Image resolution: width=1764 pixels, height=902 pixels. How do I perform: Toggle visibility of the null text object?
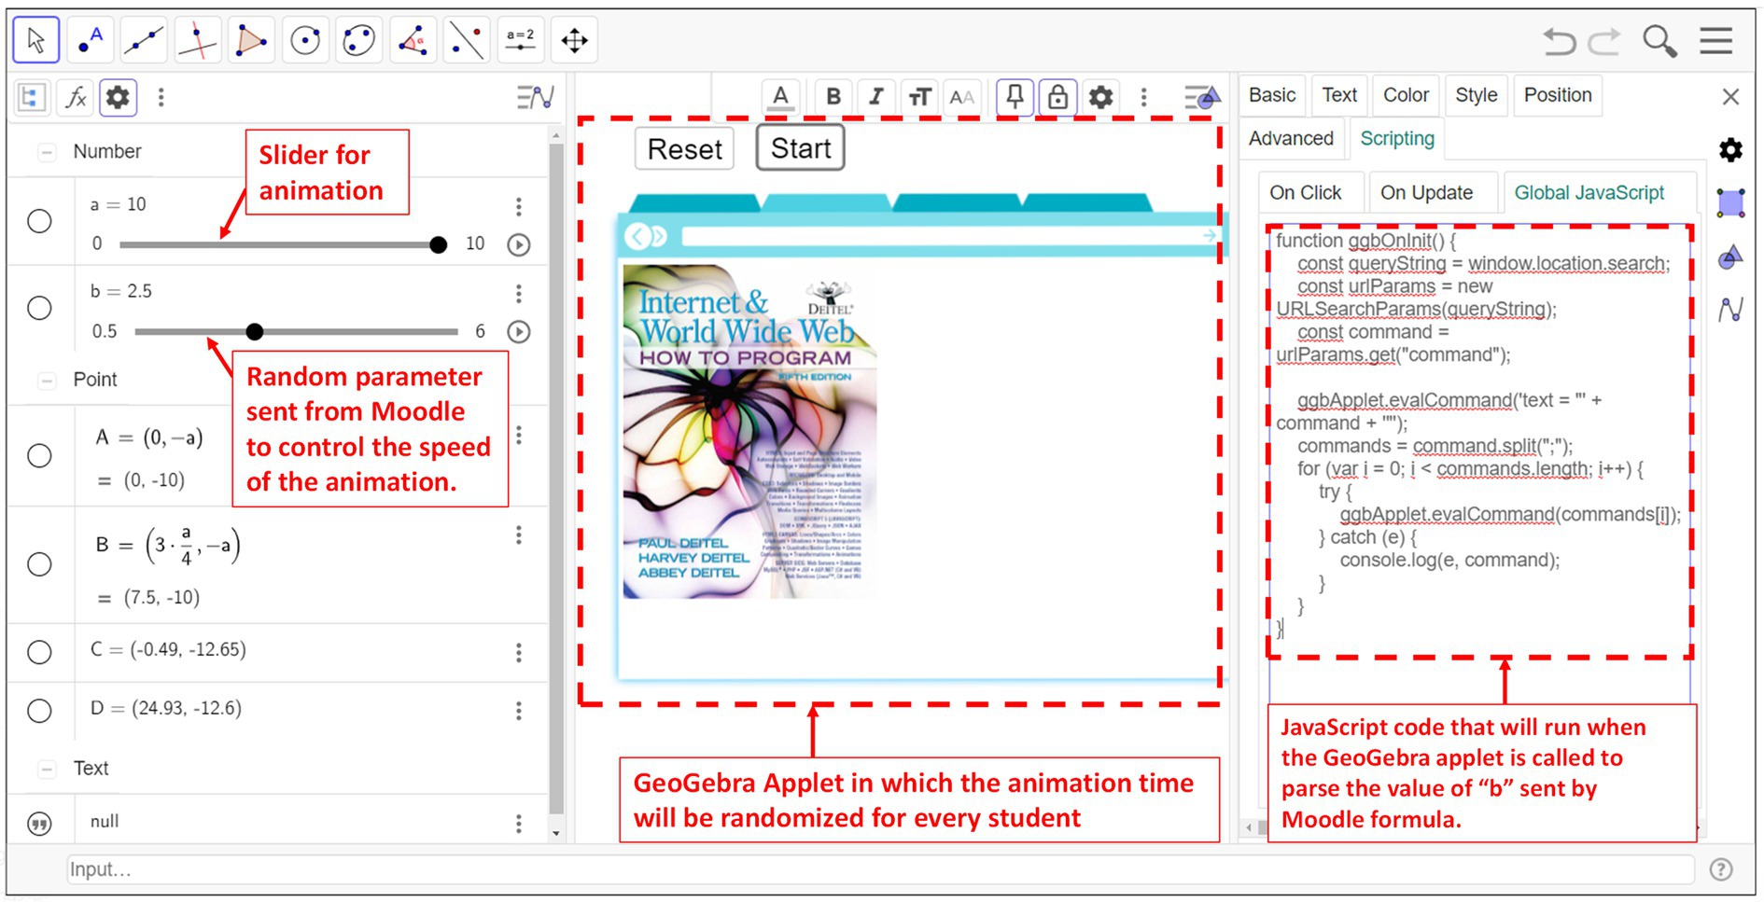pos(39,824)
